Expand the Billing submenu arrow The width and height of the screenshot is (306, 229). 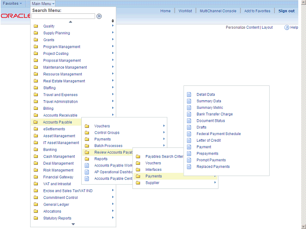[x=113, y=108]
